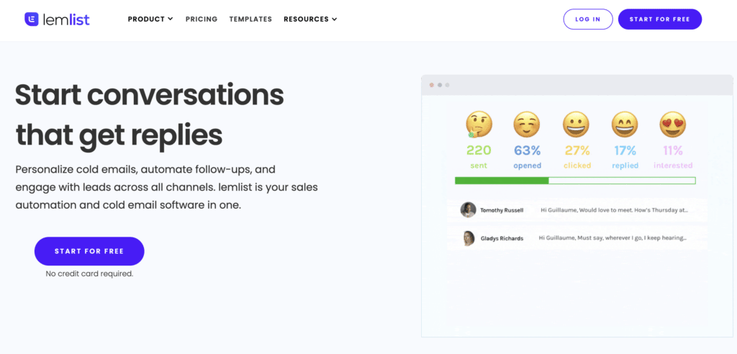Click the 220 sent statistic
The width and height of the screenshot is (737, 354).
tap(479, 157)
